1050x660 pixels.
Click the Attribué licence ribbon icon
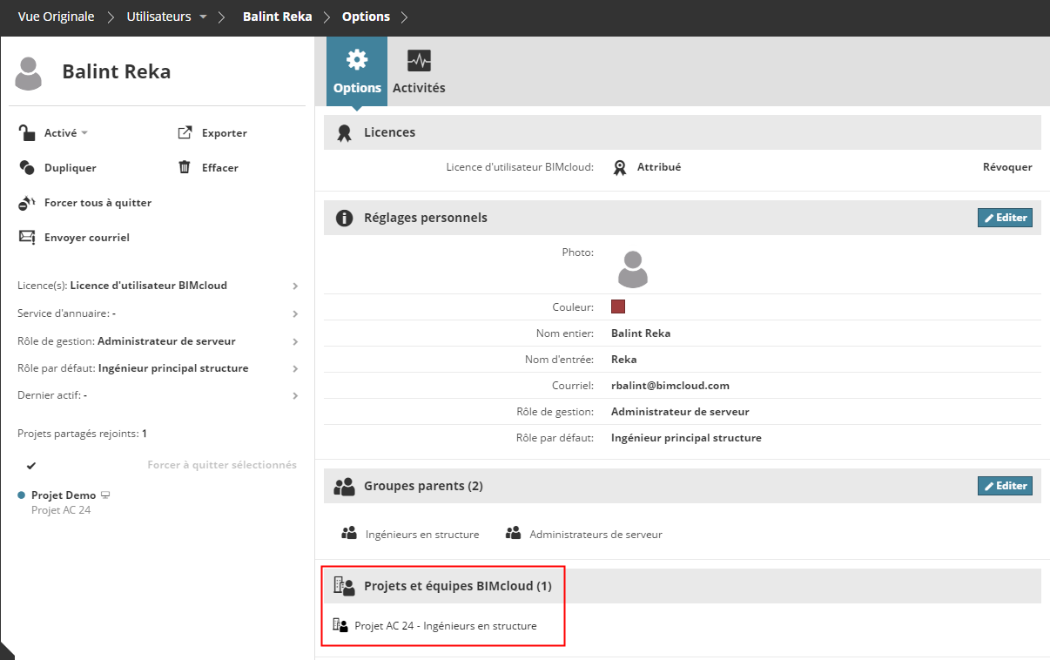(x=619, y=167)
